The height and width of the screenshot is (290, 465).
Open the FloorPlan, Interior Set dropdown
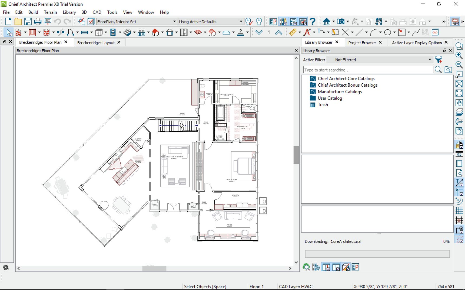pyautogui.click(x=137, y=22)
